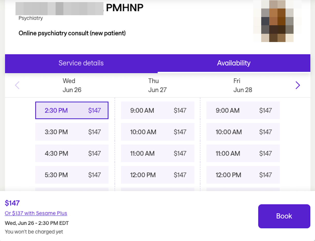Select Thursday 11:00 AM slot

click(157, 154)
